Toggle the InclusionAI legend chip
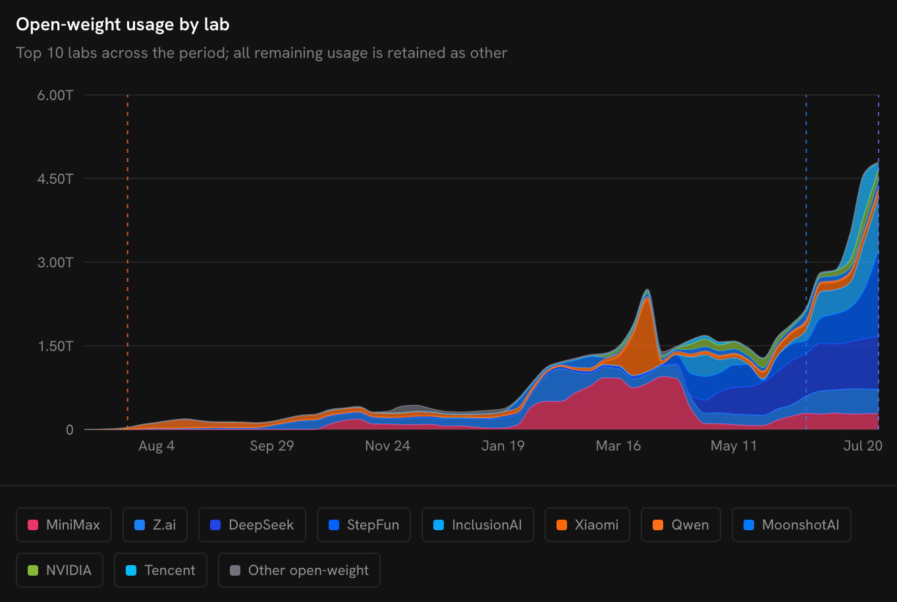Image resolution: width=897 pixels, height=602 pixels. 477,525
